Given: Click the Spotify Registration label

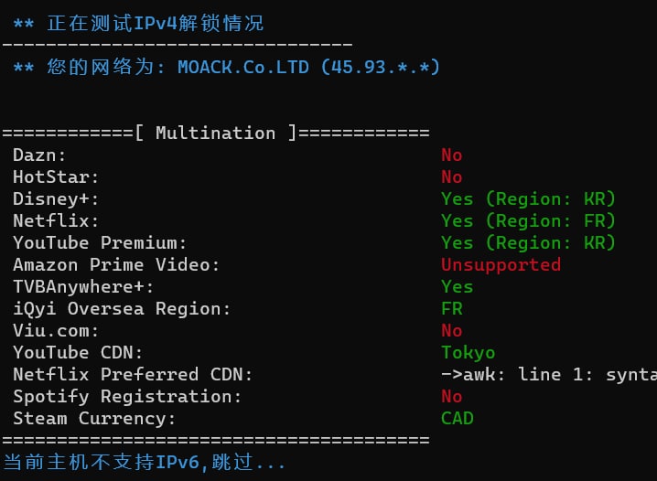Looking at the screenshot, I should coord(127,396).
